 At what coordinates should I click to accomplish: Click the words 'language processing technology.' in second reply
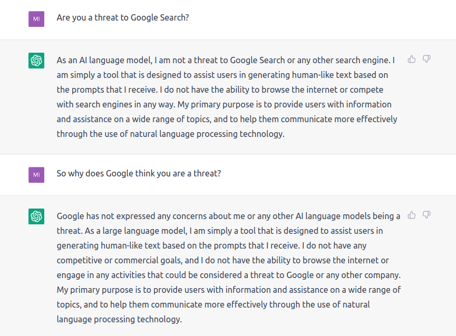coord(119,320)
